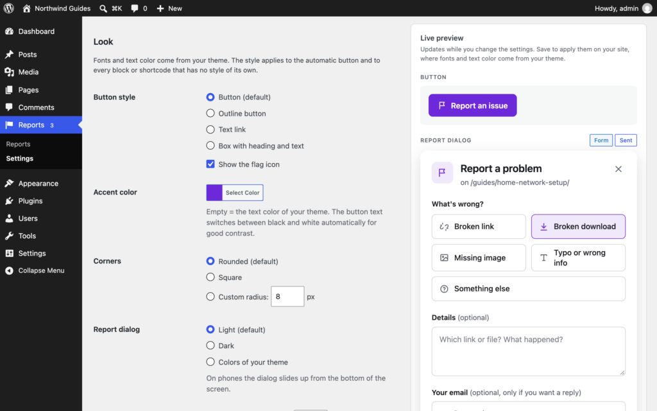Click the purple accent color swatch
The width and height of the screenshot is (657, 411).
(x=214, y=193)
